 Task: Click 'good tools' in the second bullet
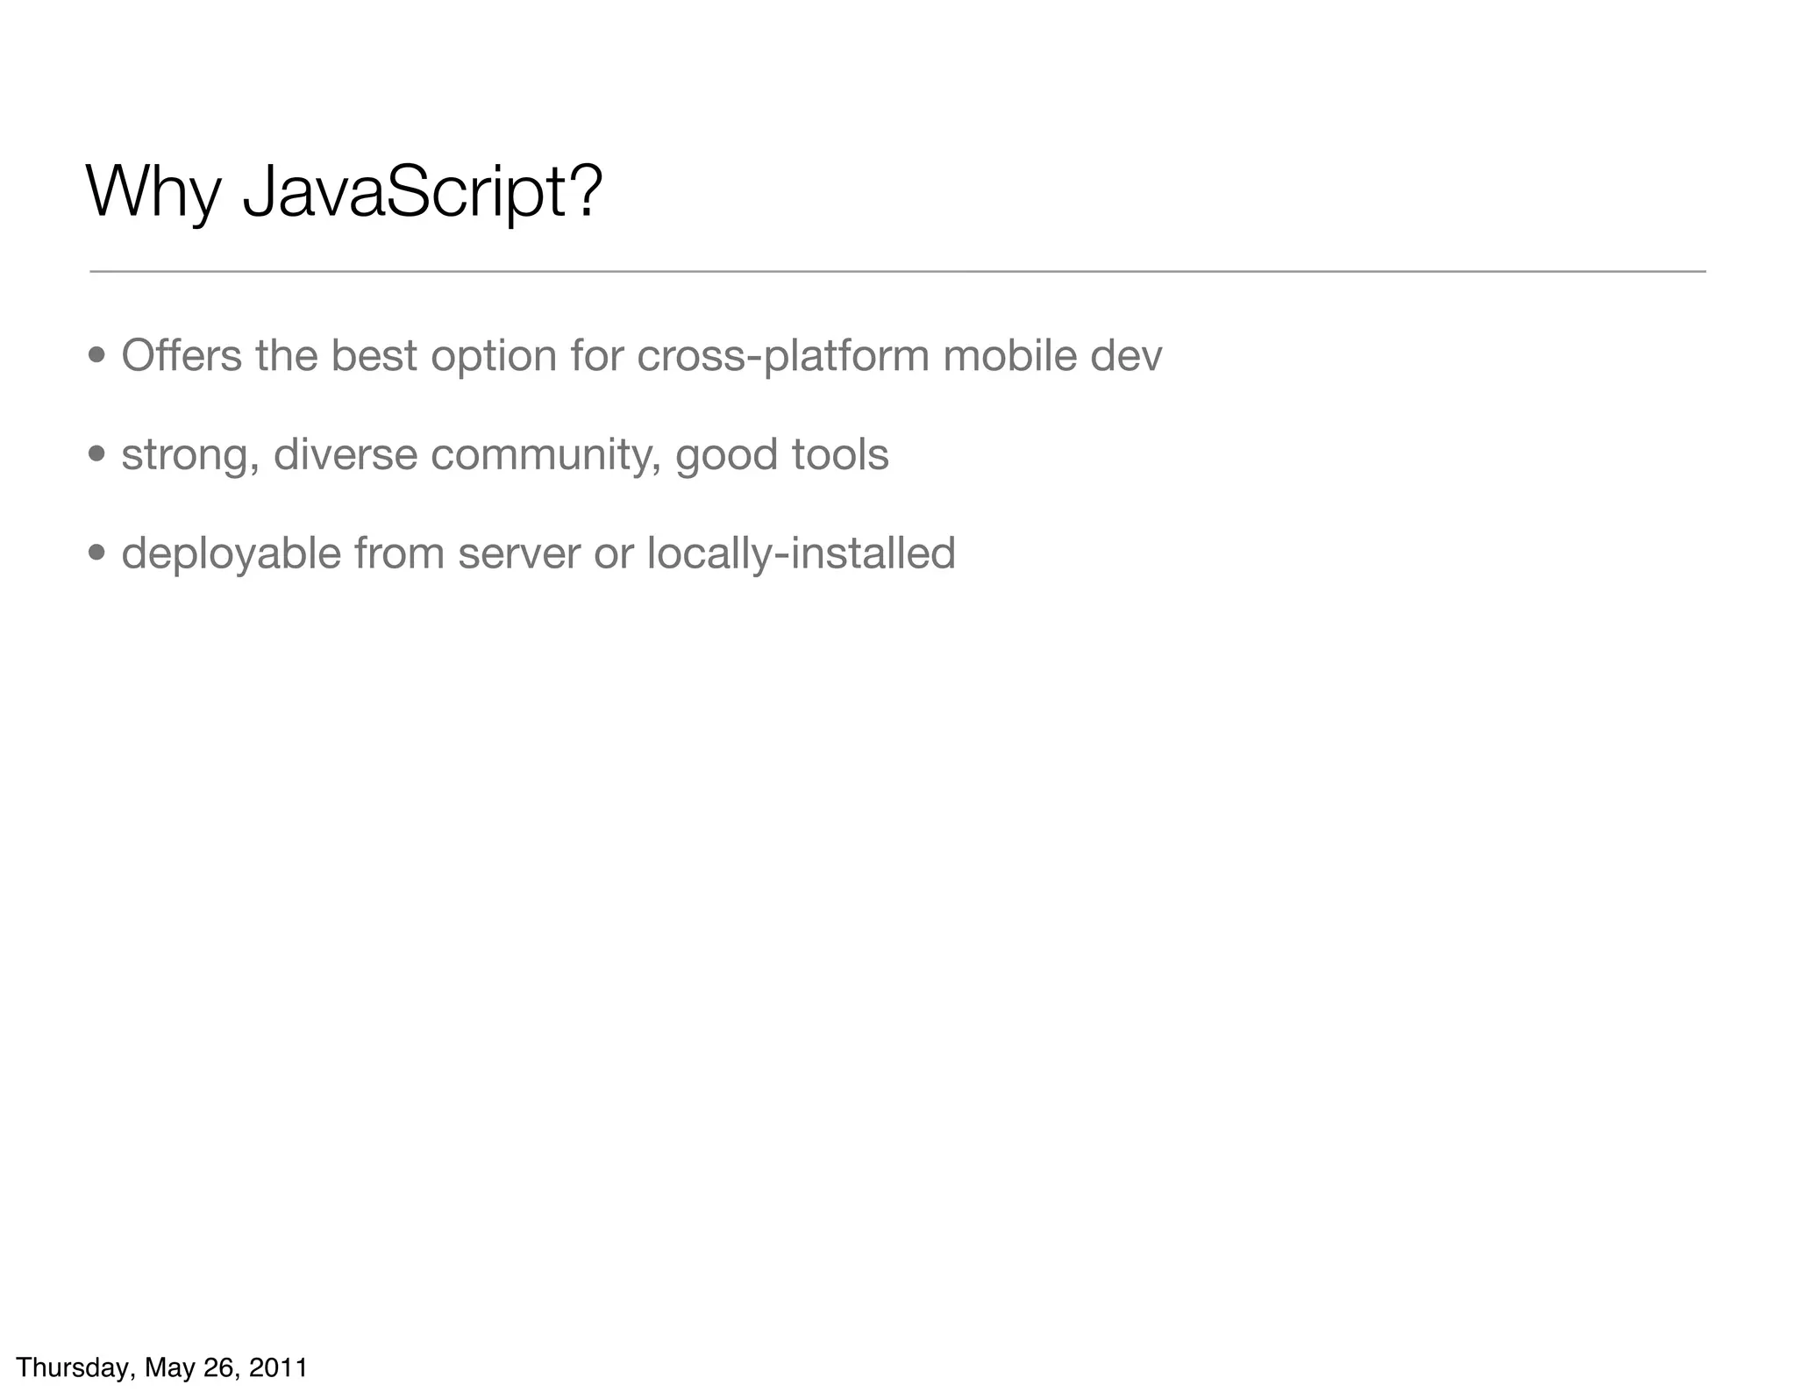(x=781, y=455)
